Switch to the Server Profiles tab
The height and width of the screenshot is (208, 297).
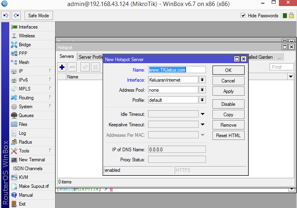point(91,57)
